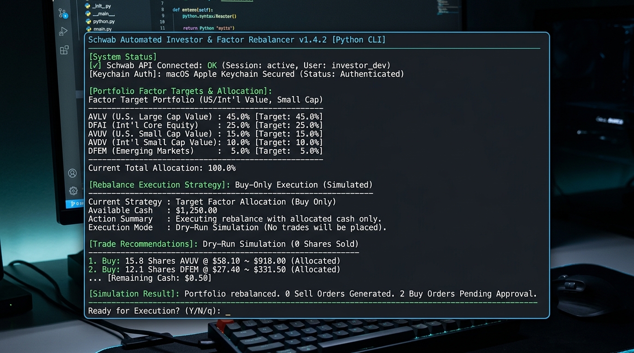Click the 'Action Summary' line
This screenshot has height=353, width=634.
click(235, 219)
